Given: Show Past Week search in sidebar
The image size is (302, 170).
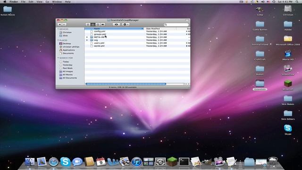Looking at the screenshot, I should pos(66,68).
